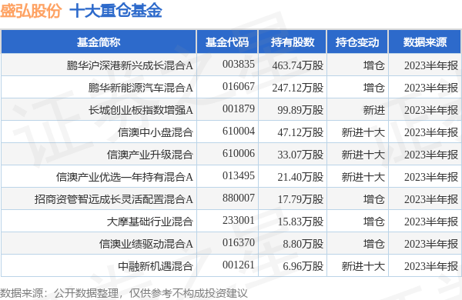Screen dimensions: 462x300
Task: Click 2023半年报 in the 信澳中小盘混合 row
Action: [x=431, y=132]
